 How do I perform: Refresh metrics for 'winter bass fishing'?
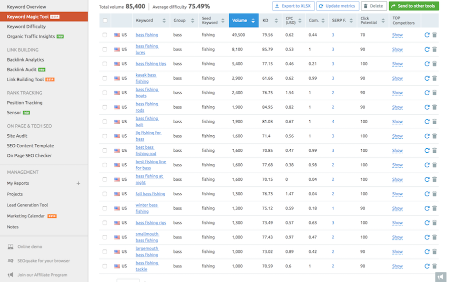coord(427,208)
